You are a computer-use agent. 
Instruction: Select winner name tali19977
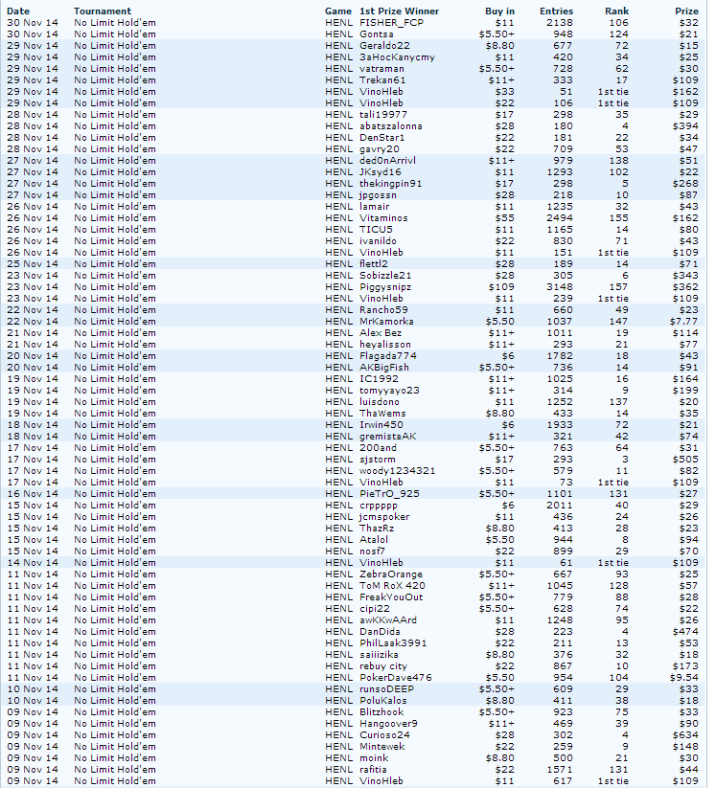pyautogui.click(x=383, y=115)
